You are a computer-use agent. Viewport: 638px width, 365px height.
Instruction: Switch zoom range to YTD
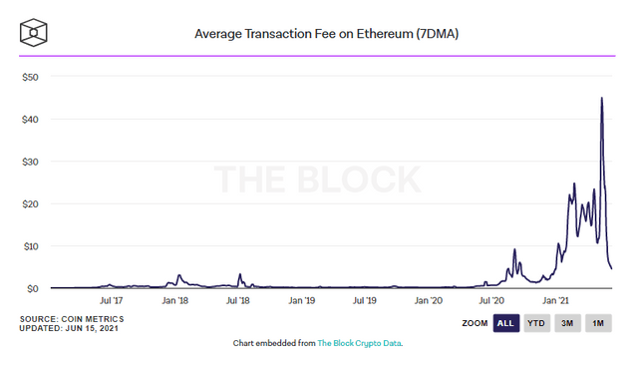[536, 323]
